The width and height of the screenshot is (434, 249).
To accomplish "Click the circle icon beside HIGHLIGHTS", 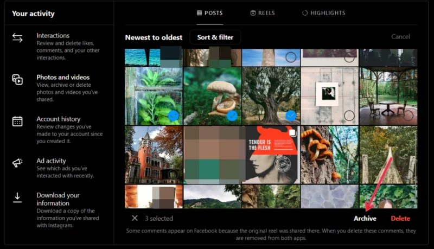I will (305, 13).
